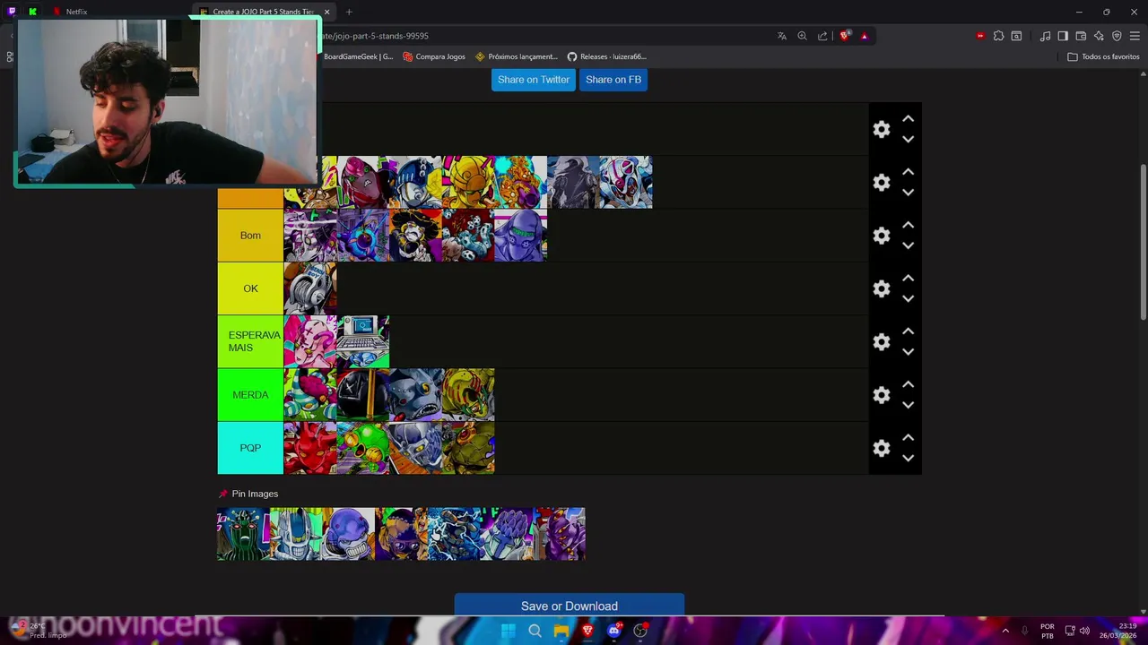1148x645 pixels.
Task: Open settings gear for the PQP row
Action: coord(882,448)
